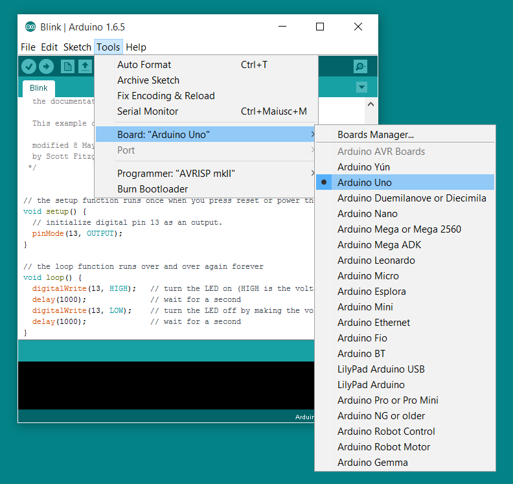Click the black console output area

coord(166,385)
